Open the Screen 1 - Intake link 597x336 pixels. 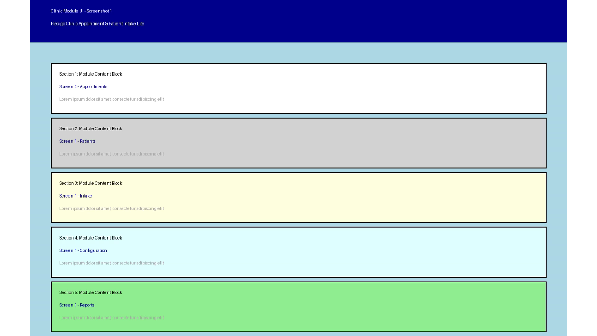(x=76, y=196)
